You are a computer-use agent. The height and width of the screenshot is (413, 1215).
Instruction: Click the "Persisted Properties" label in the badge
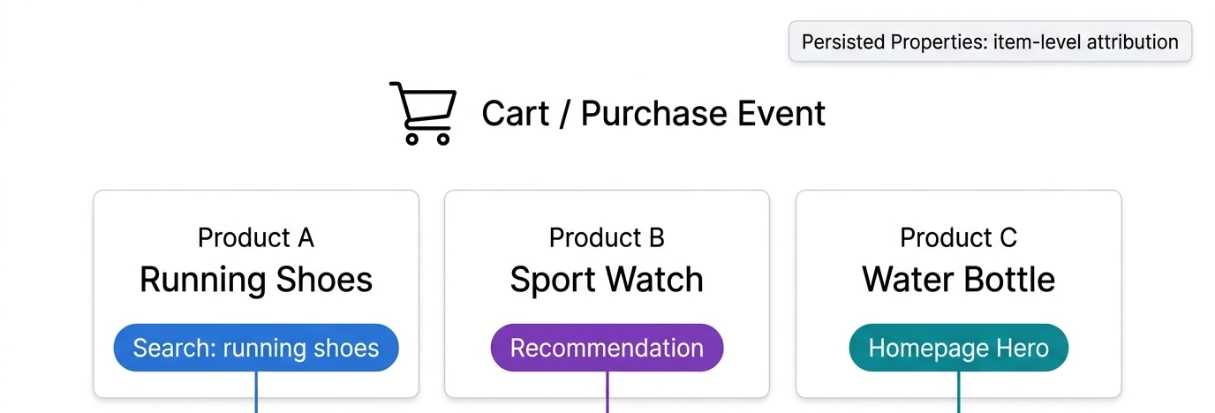[893, 41]
